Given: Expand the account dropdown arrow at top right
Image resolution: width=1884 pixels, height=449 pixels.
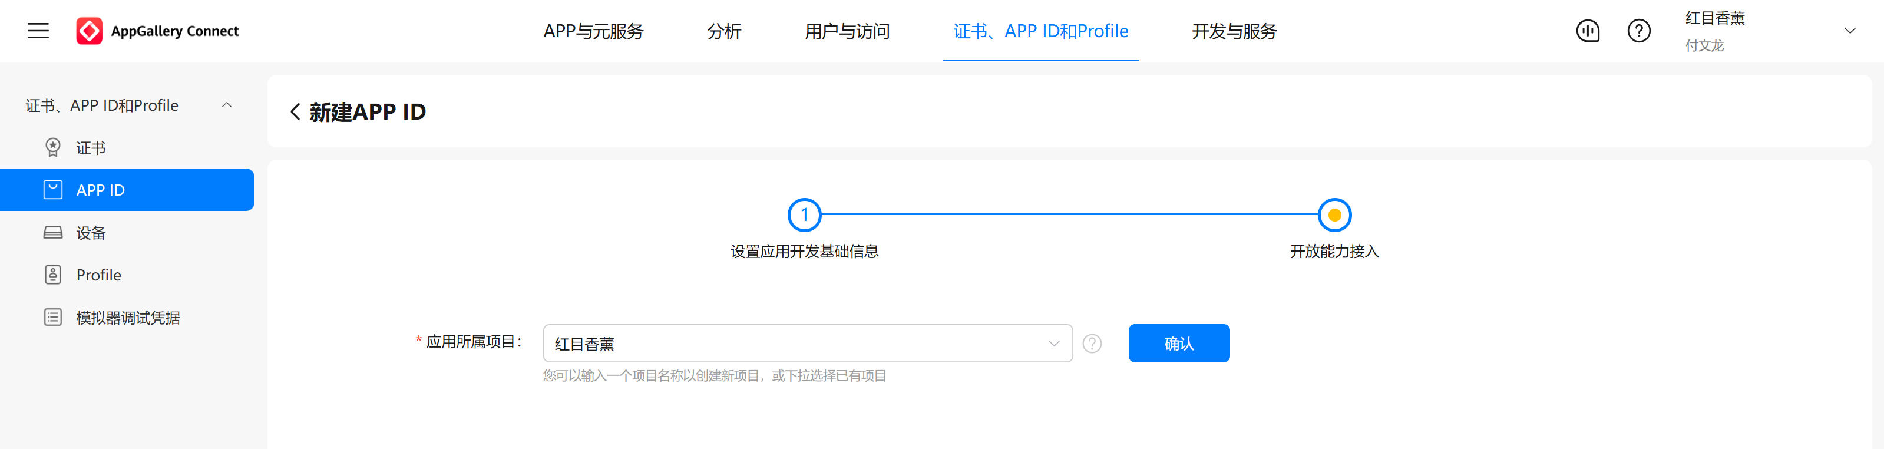Looking at the screenshot, I should click(1850, 31).
